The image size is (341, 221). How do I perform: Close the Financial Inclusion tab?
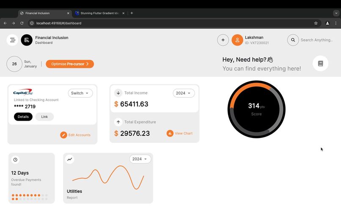click(x=68, y=13)
